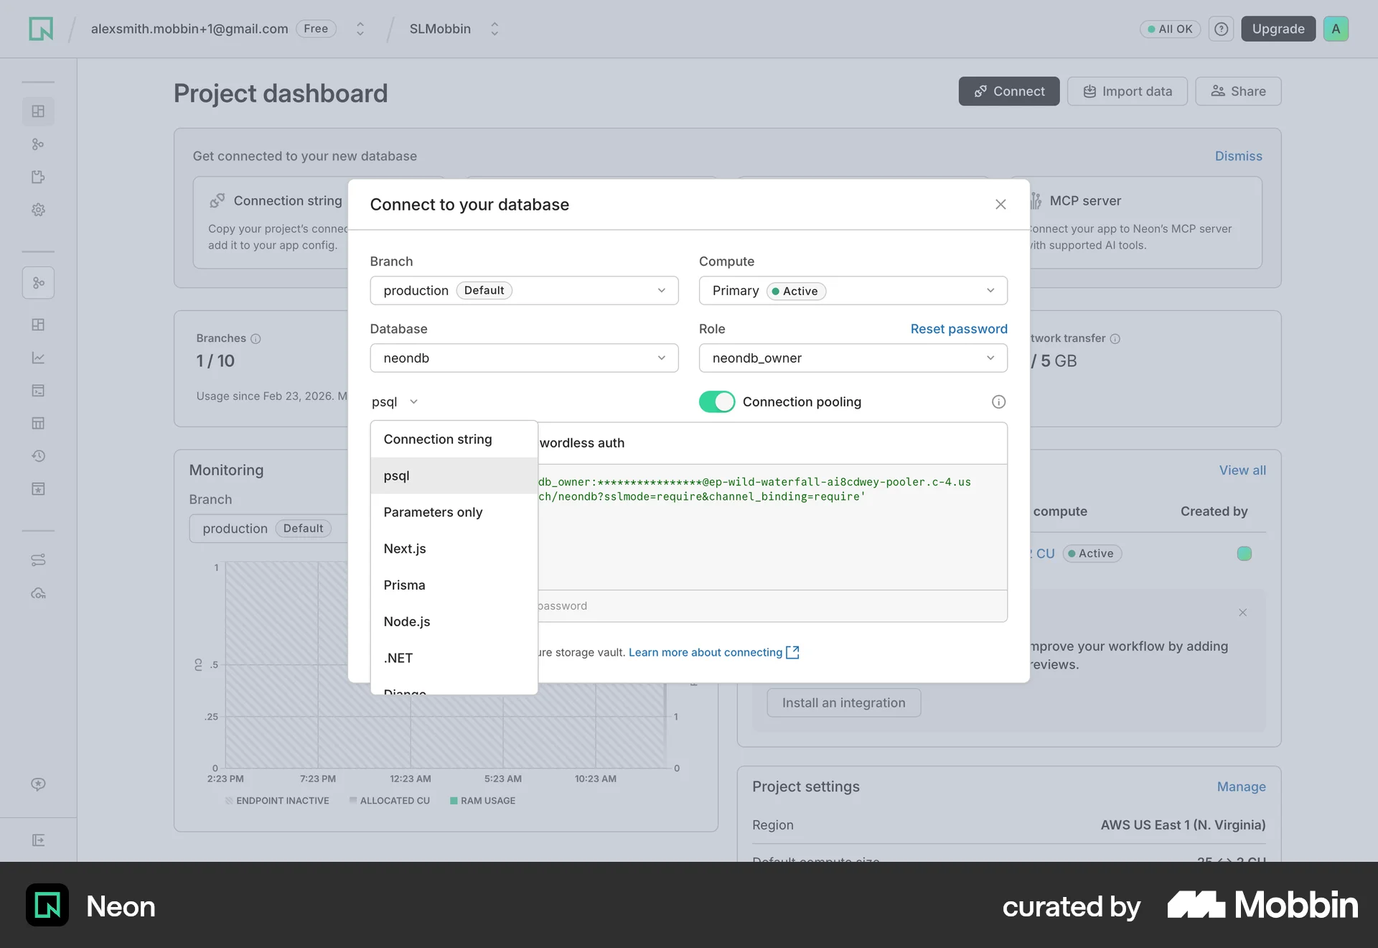
Task: Click Manage in Project settings
Action: [x=1241, y=787]
